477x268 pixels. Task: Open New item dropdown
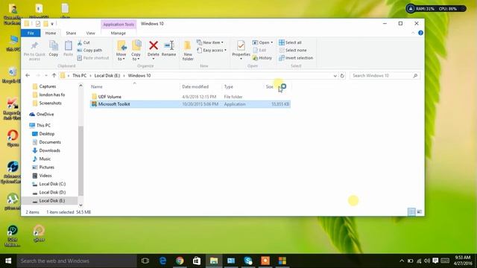coord(210,42)
